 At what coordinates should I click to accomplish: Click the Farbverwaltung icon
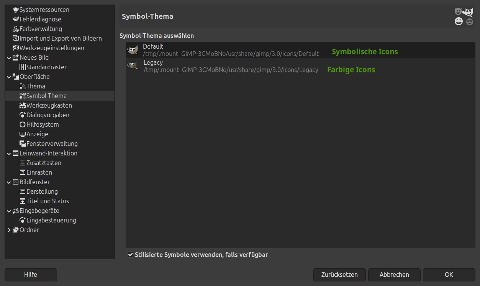click(16, 29)
